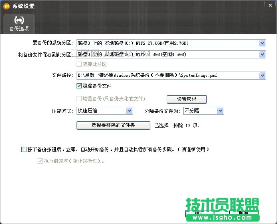The width and height of the screenshot is (277, 224).
Task: Open the 文件路径 dropdown arrow
Action: [x=263, y=75]
